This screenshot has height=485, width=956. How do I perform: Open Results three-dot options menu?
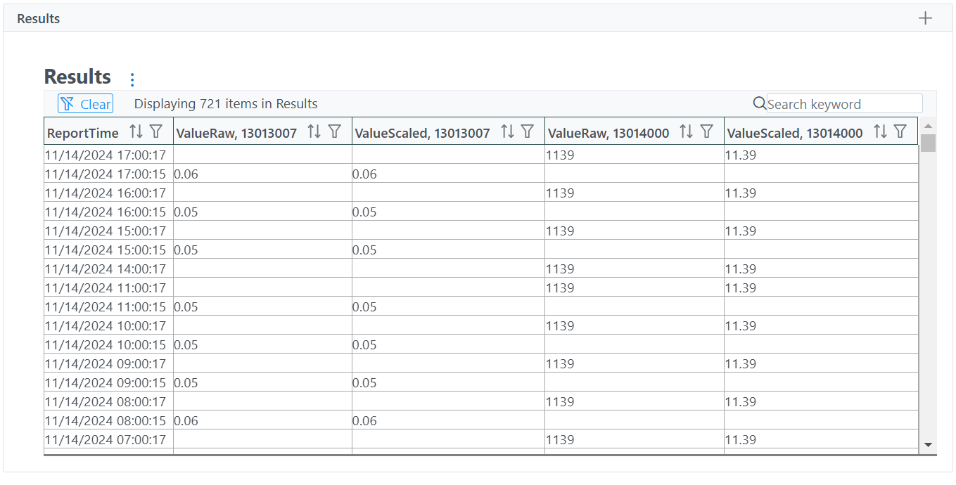click(132, 79)
